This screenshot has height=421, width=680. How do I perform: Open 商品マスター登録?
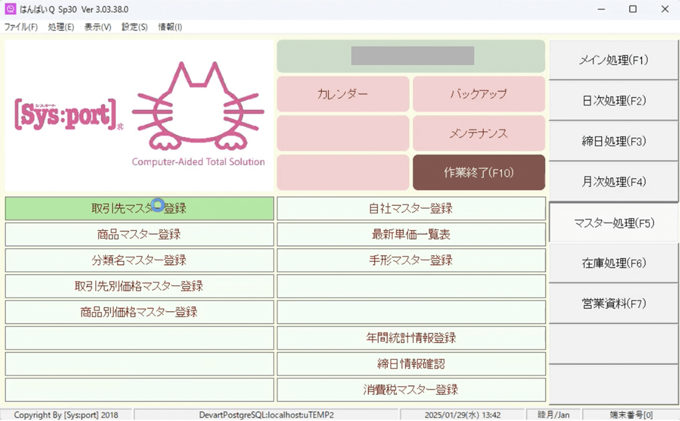pyautogui.click(x=139, y=234)
